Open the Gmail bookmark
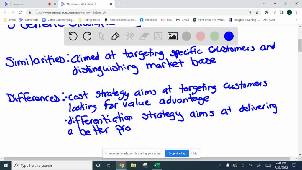 click(x=183, y=20)
